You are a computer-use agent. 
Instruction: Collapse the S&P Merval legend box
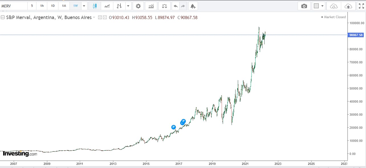point(3,17)
